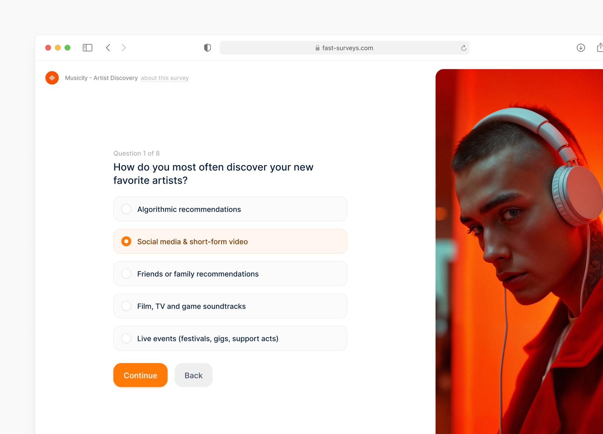
Task: Click the headphone portrait image
Action: [x=519, y=251]
